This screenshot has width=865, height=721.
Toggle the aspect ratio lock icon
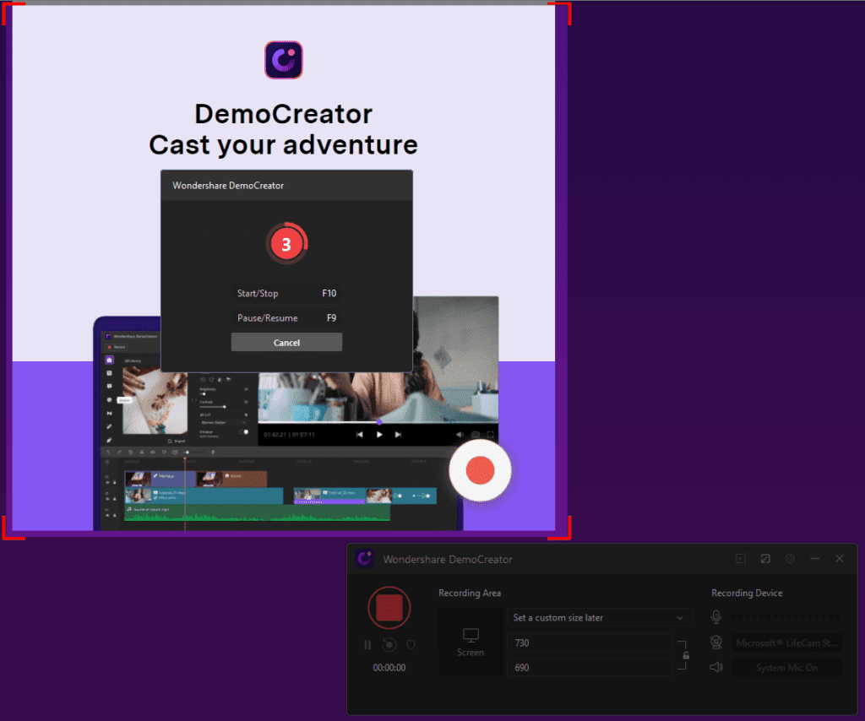pos(686,655)
